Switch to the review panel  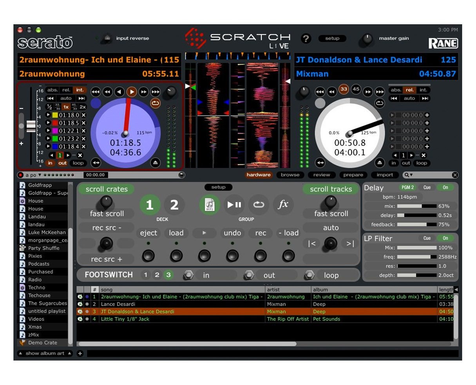tap(322, 175)
